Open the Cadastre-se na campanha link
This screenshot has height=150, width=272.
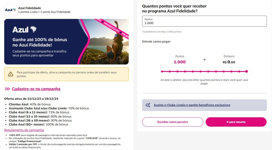pos(36,89)
